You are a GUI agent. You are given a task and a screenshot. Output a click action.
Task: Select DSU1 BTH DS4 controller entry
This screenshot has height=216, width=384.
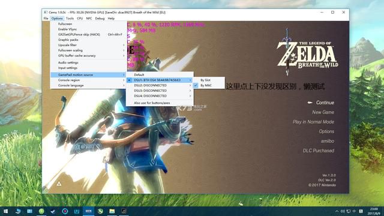tap(160, 80)
